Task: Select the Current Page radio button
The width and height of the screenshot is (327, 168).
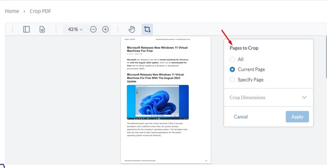Action: pos(232,70)
